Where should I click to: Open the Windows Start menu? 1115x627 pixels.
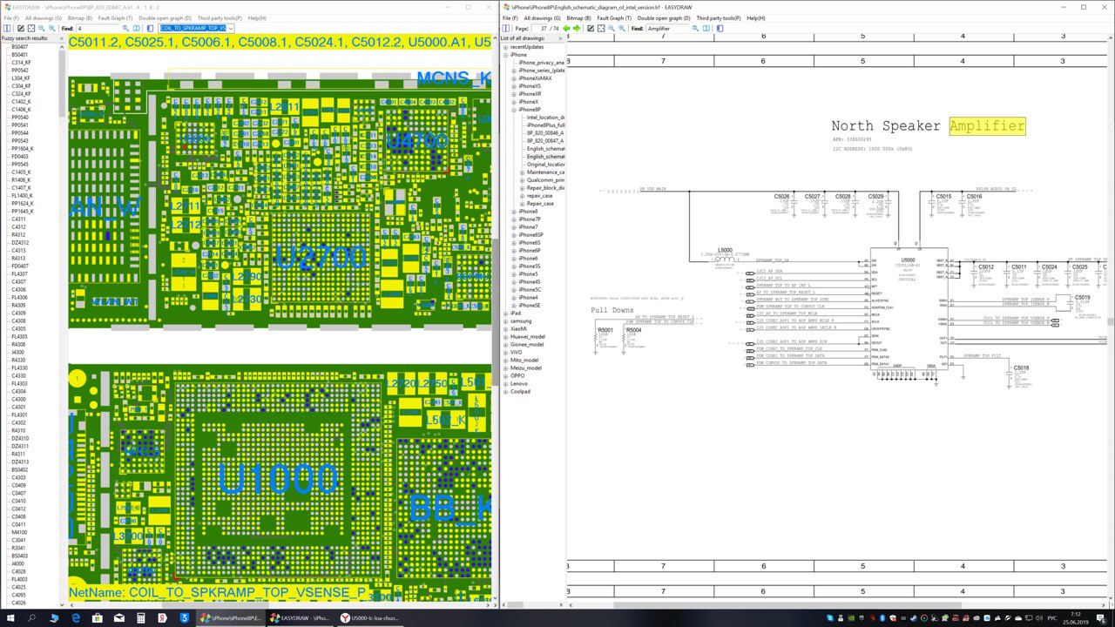pyautogui.click(x=11, y=617)
